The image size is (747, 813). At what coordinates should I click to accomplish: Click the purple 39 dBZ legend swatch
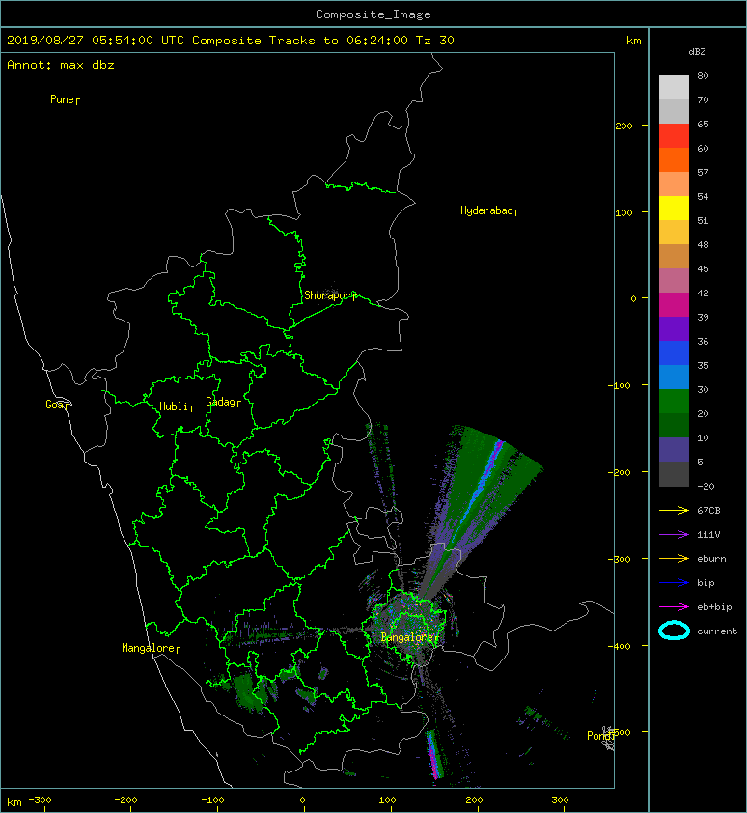(x=674, y=328)
